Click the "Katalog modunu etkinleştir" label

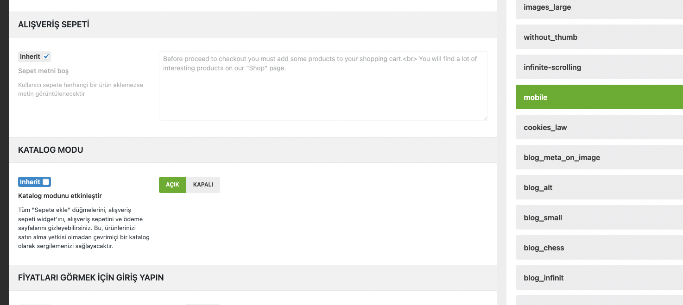coord(60,196)
